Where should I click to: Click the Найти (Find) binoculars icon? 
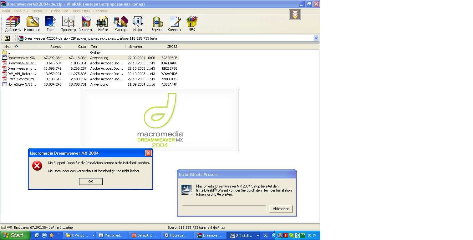pos(103,24)
